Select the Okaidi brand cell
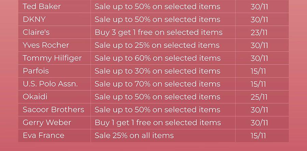This screenshot has width=307, height=151. 55,97
